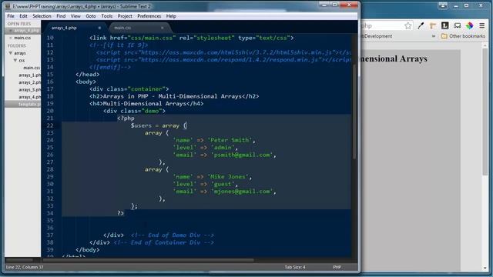This screenshot has height=277, width=493.
Task: Close the arrays_4.php tab with its dot
Action: 99,28
